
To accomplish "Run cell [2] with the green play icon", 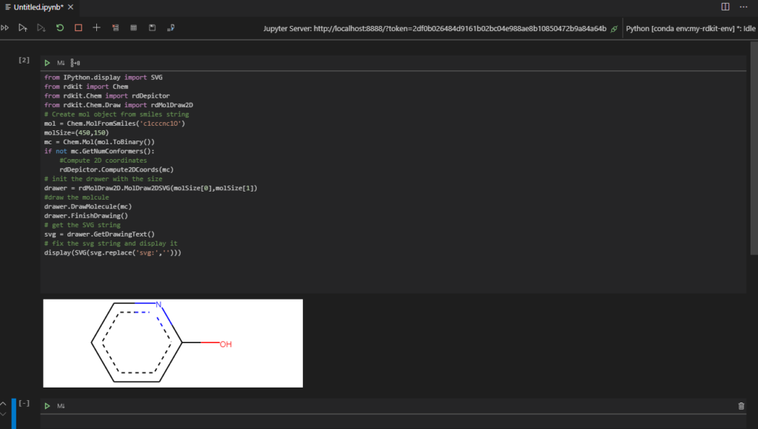I will pyautogui.click(x=47, y=63).
